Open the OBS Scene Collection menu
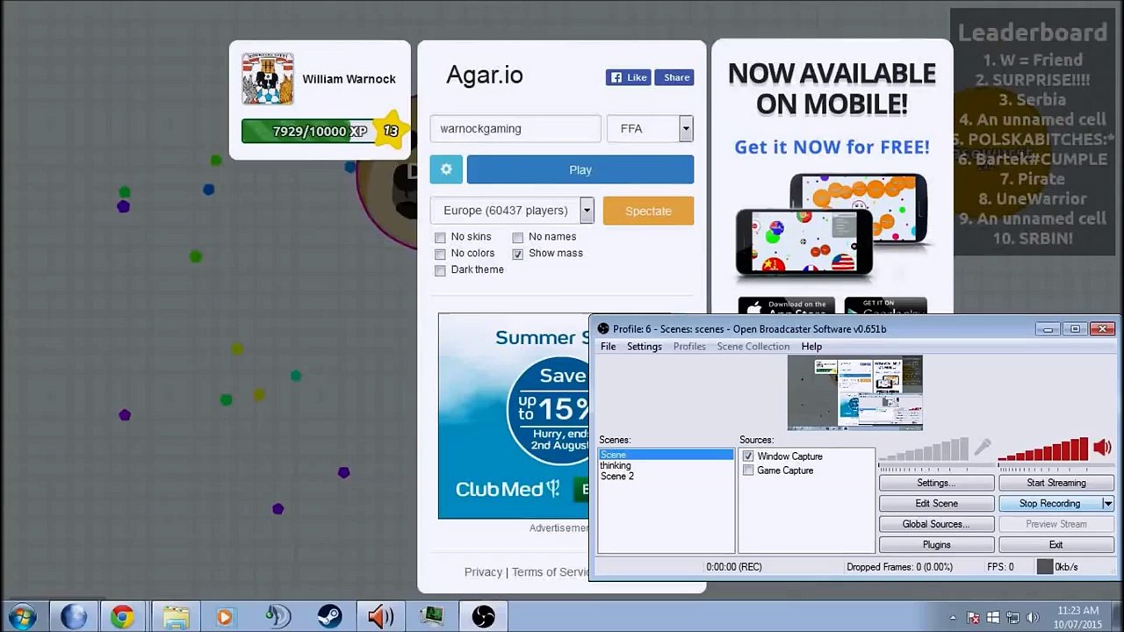This screenshot has height=632, width=1124. pos(753,347)
